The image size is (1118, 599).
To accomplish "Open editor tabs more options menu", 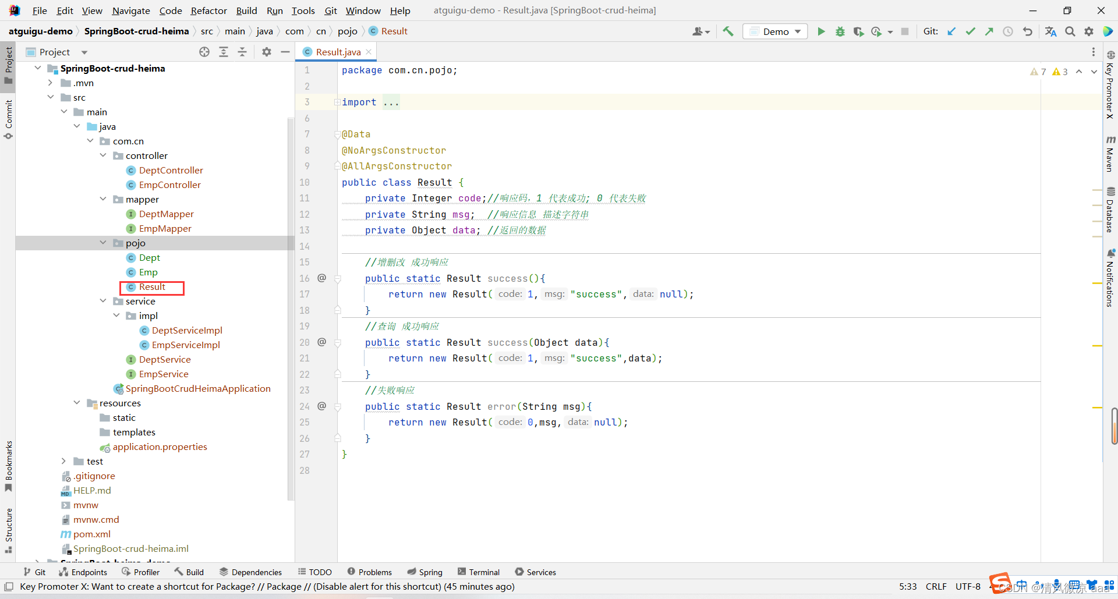I will tap(1094, 52).
